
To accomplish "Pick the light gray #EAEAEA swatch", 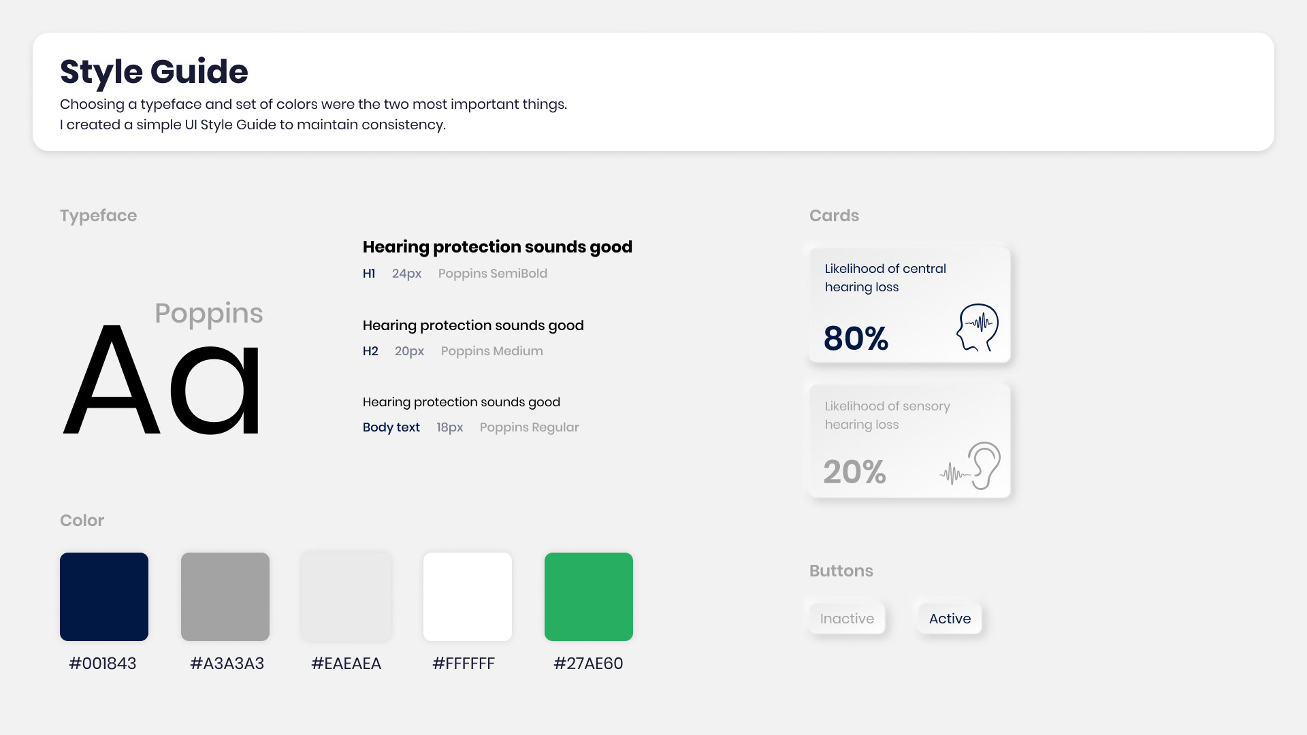I will click(346, 597).
